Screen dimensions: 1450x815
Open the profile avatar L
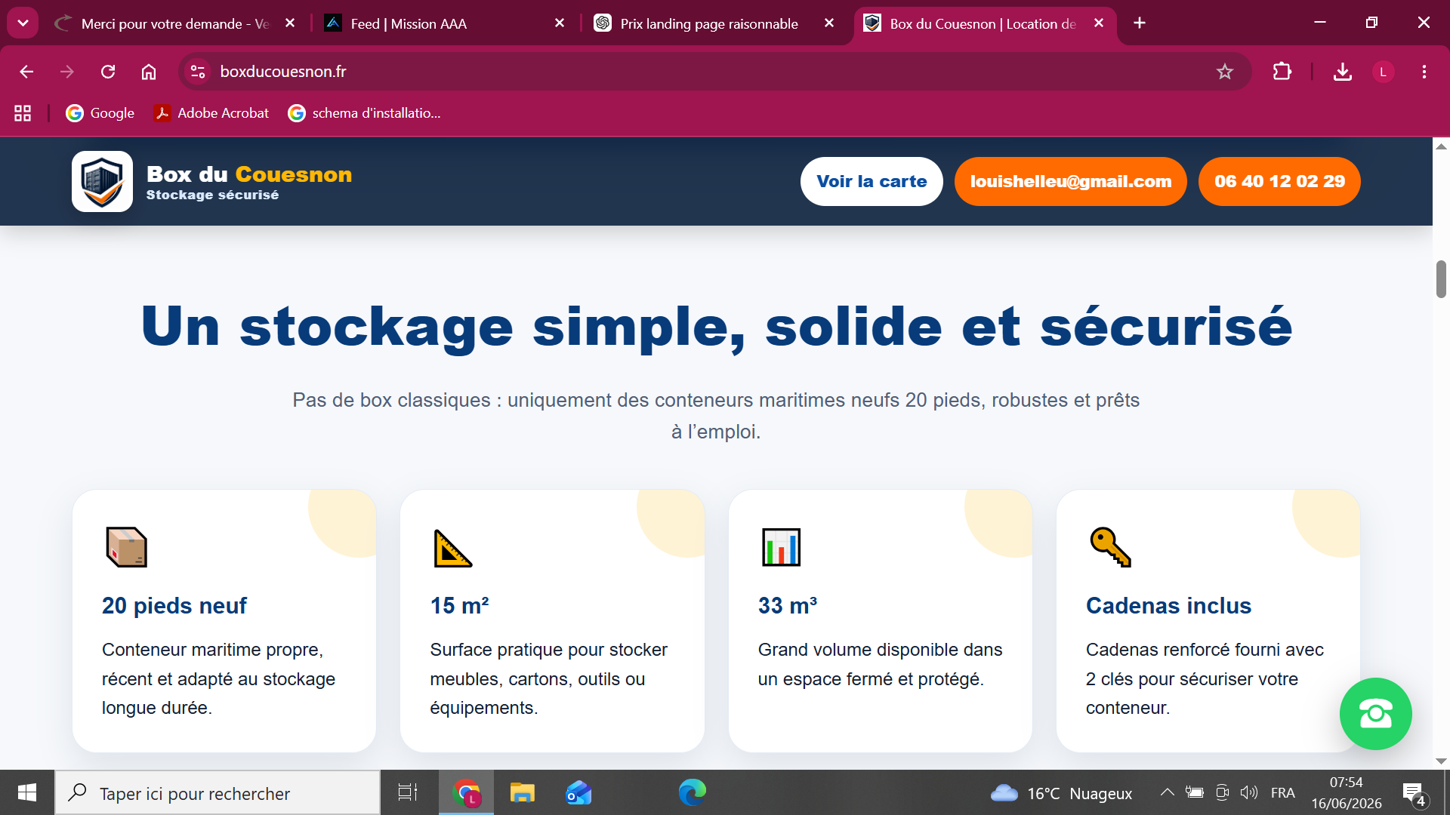[x=1383, y=72]
